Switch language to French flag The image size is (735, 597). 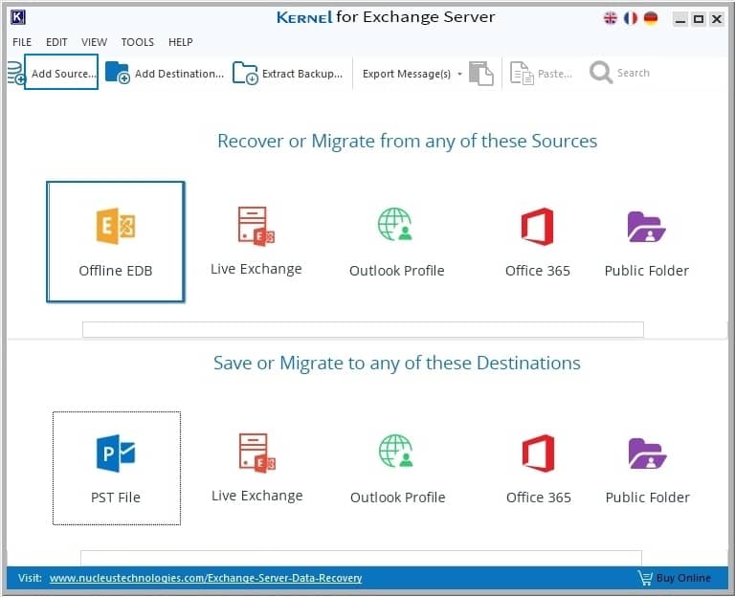click(631, 18)
